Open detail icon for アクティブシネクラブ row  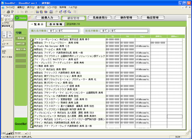32,90
